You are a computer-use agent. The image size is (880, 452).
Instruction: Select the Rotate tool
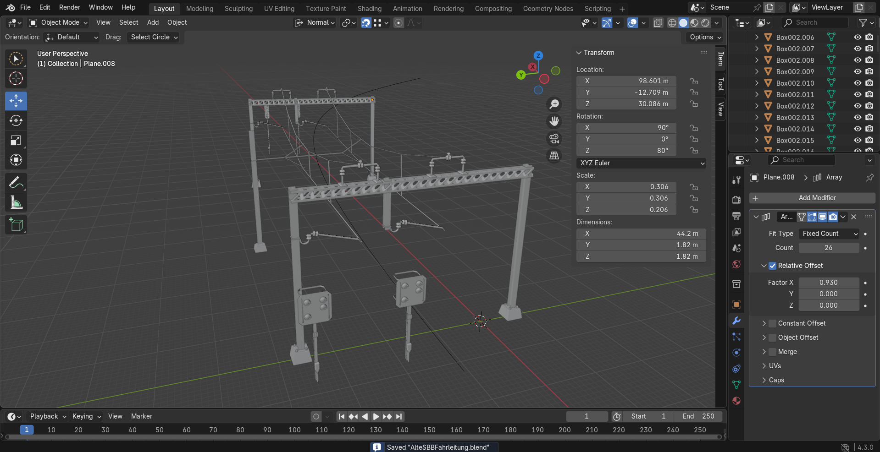click(x=16, y=120)
